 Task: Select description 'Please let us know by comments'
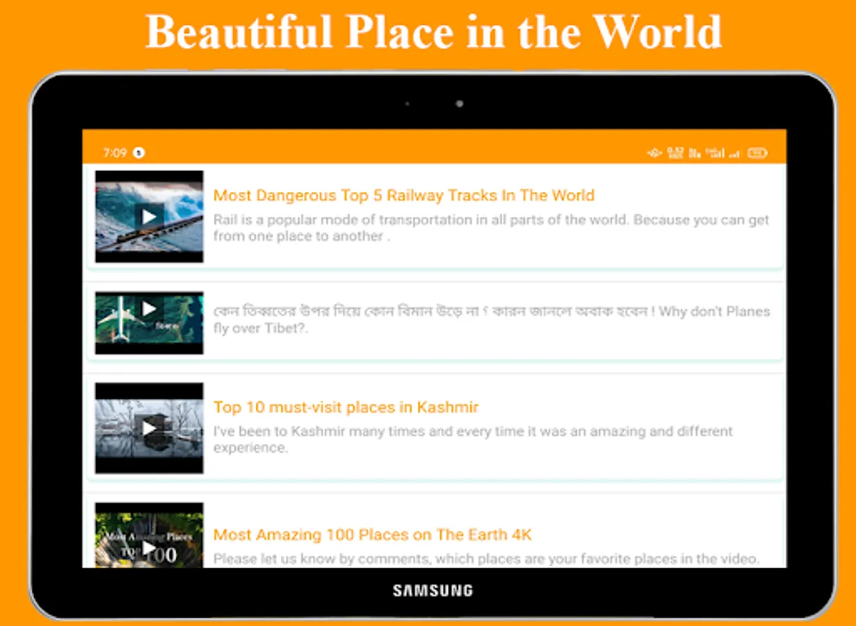(x=486, y=559)
